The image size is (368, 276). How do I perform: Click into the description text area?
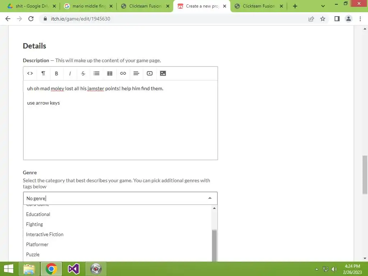click(120, 120)
